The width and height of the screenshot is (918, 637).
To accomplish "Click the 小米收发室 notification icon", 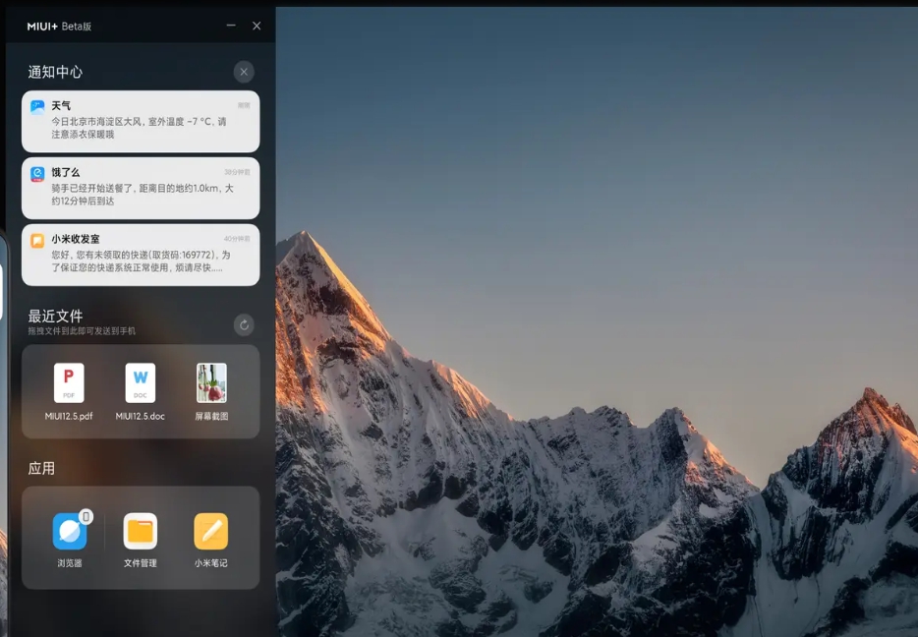I will coord(35,241).
